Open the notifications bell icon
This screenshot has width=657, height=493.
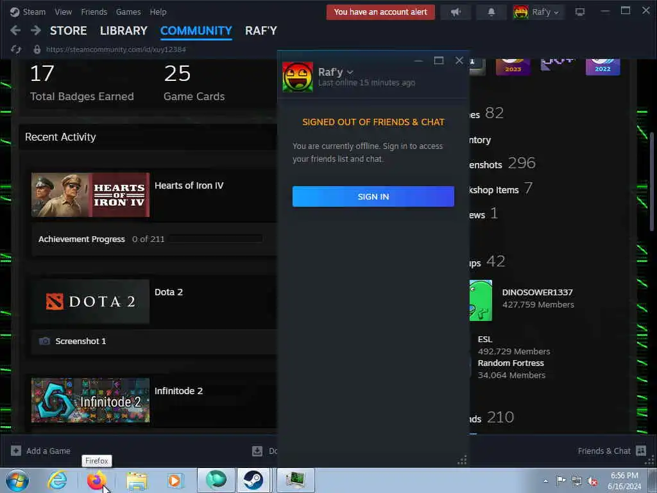tap(491, 12)
